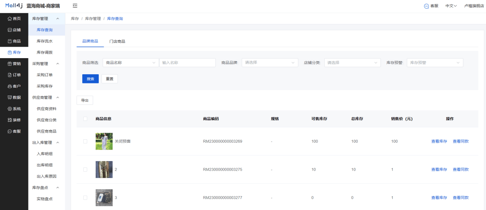Select the 库存 section in sidebar
The image size is (486, 210).
click(x=14, y=52)
